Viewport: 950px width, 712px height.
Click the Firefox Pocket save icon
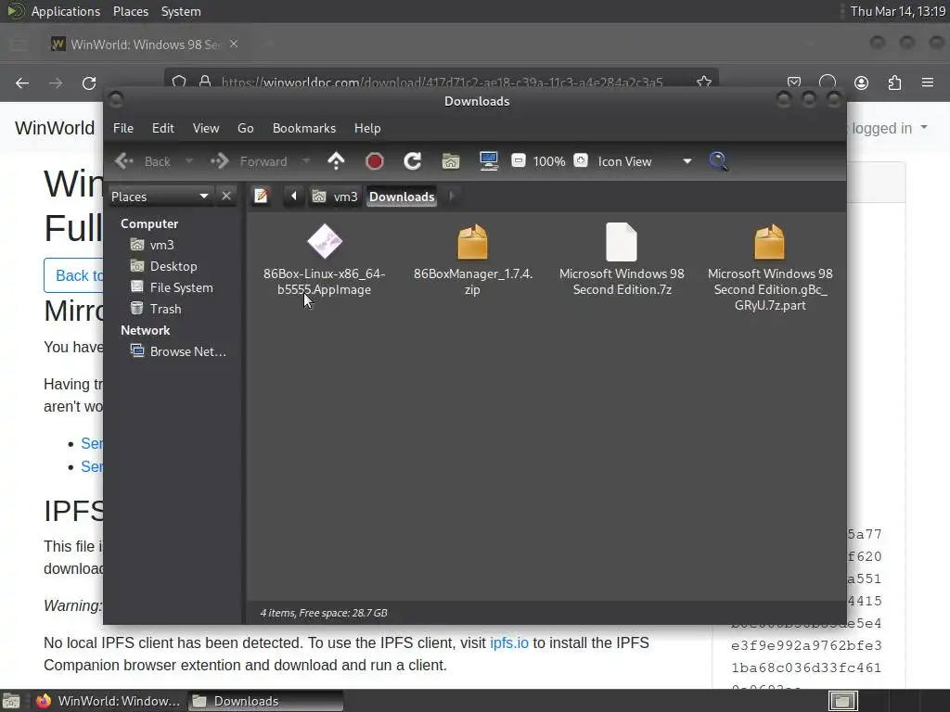[x=794, y=83]
